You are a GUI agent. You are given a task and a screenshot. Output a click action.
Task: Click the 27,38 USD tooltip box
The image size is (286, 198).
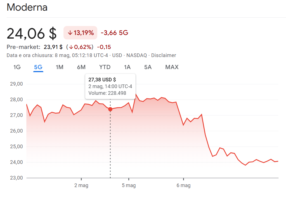[x=110, y=86]
